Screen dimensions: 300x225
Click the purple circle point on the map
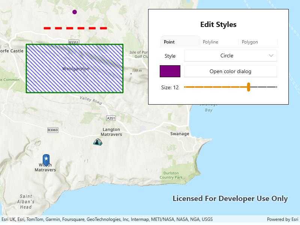(x=75, y=12)
